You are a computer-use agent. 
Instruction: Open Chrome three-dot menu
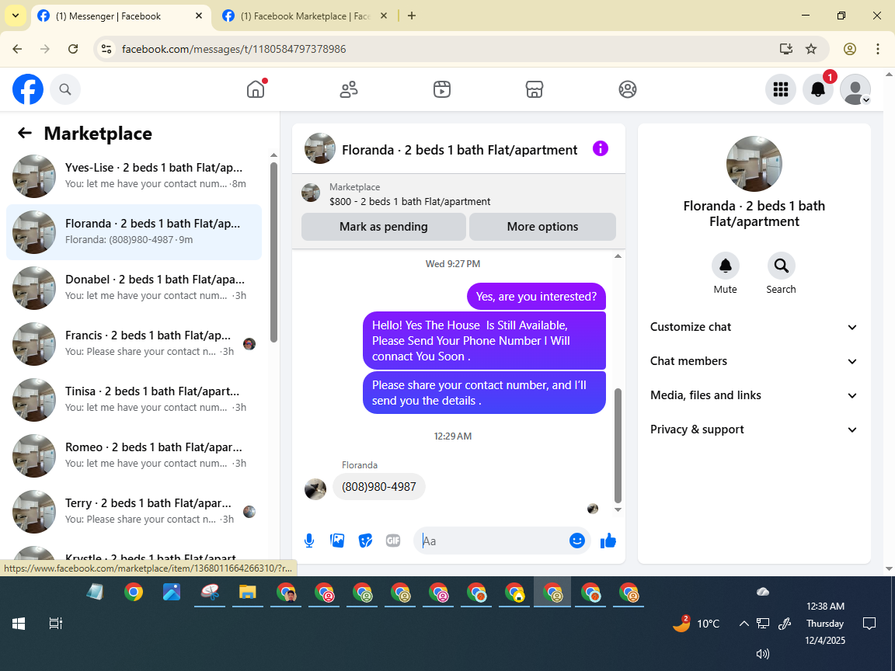(x=878, y=49)
